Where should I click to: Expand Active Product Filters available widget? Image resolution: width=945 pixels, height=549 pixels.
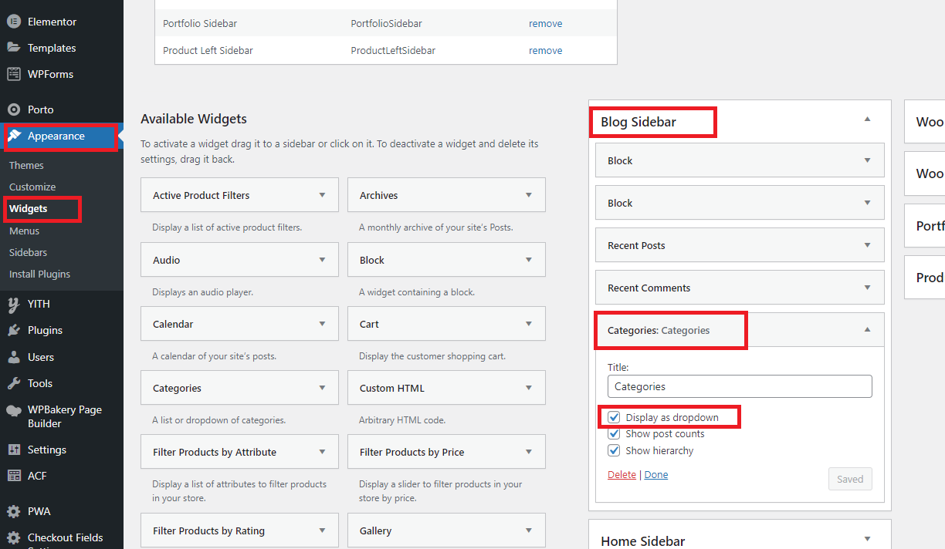click(322, 195)
